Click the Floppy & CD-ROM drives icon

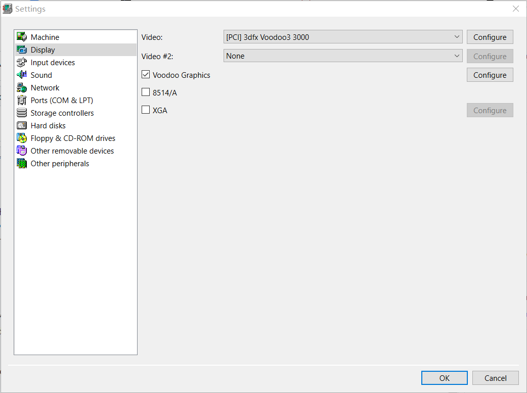[22, 138]
